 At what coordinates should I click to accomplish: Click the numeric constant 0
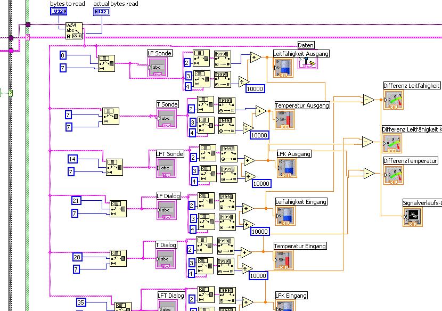click(63, 55)
